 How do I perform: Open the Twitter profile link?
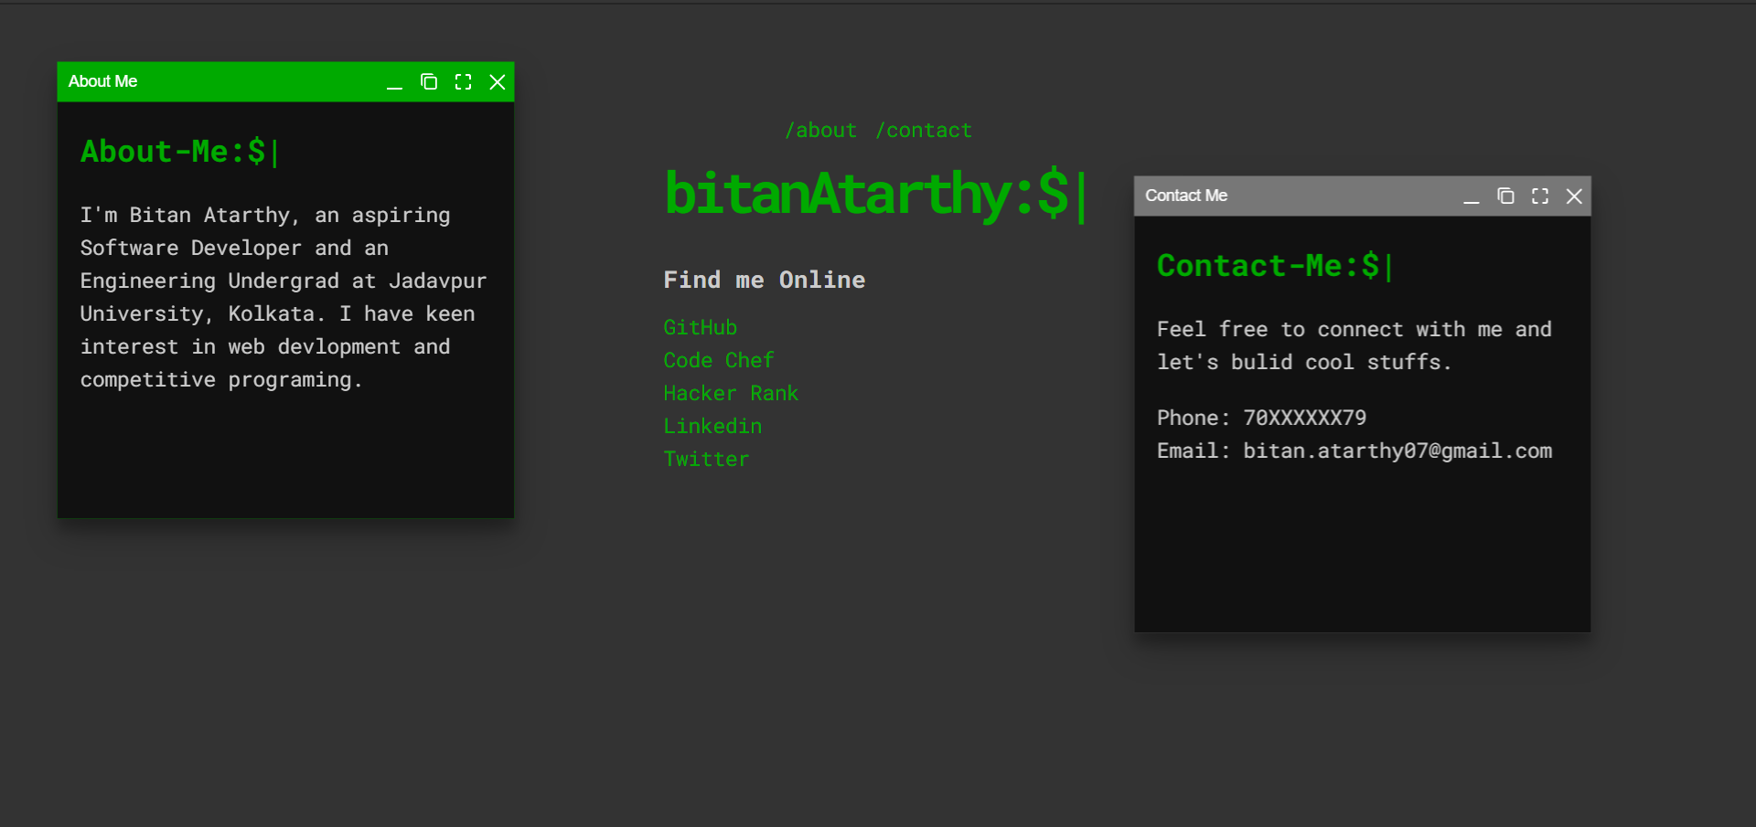(x=705, y=459)
